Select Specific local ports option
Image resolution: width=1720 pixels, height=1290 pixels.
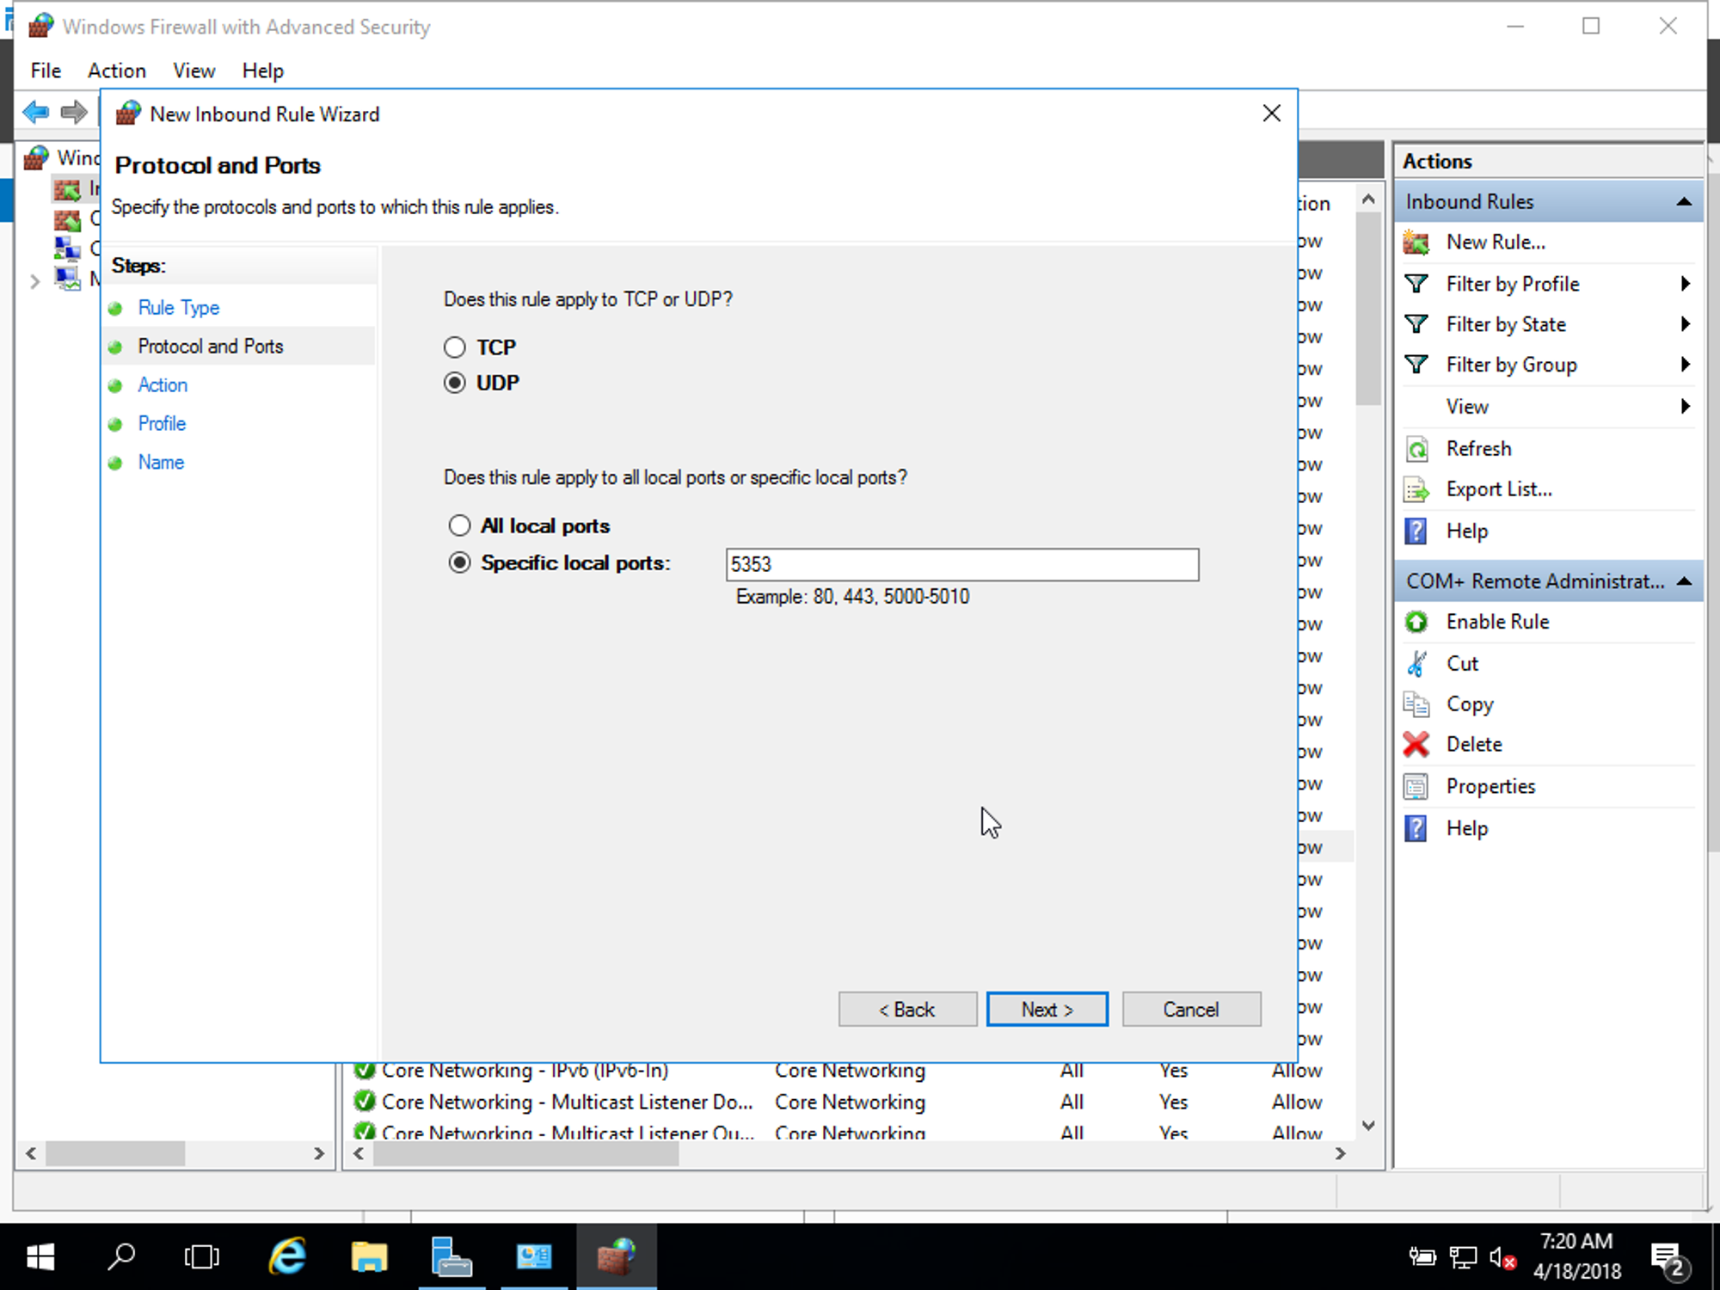pos(460,562)
